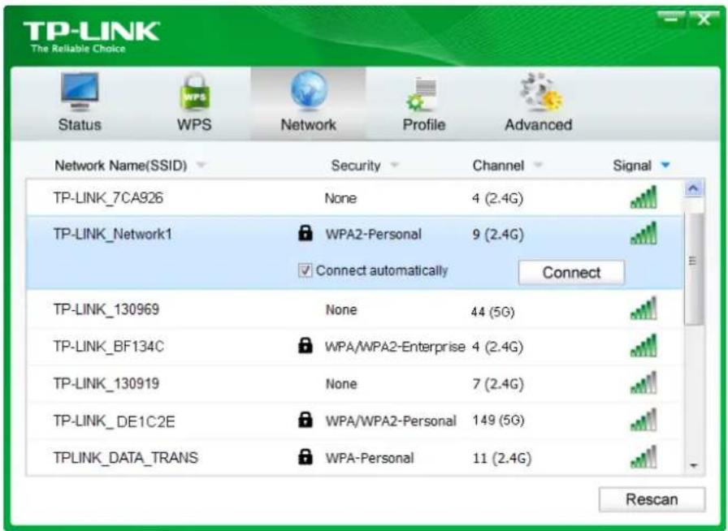Click signal bars of TP-LINK_DE1C2E
The width and height of the screenshot is (728, 531).
(x=643, y=420)
